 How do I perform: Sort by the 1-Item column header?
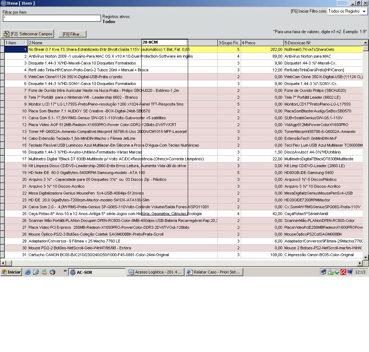pyautogui.click(x=16, y=43)
